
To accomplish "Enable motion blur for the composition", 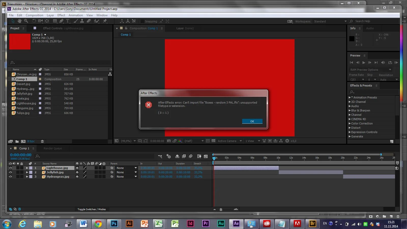I will point(191,156).
